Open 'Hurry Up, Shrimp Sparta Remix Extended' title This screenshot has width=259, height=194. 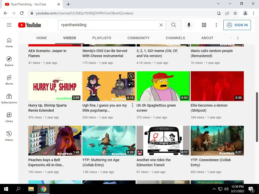47,108
